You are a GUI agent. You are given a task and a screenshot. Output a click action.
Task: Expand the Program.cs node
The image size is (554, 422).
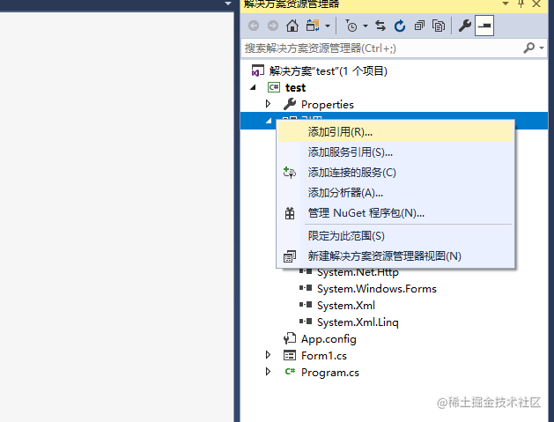(x=268, y=372)
